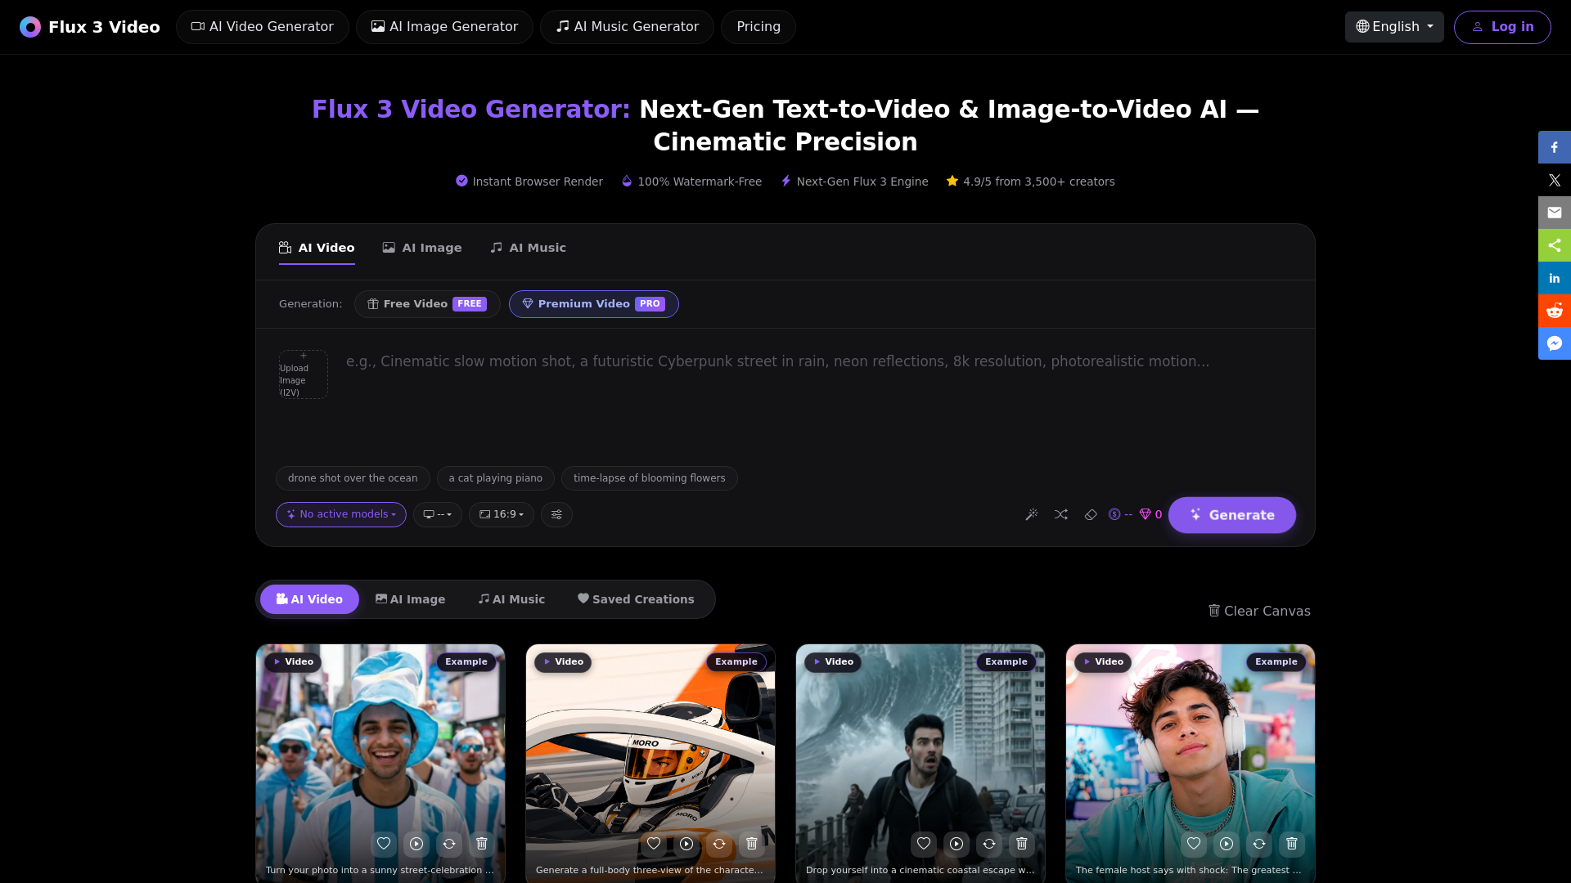Use 'drone shot over the ocean' suggestion
Viewport: 1571px width, 883px height.
353,478
